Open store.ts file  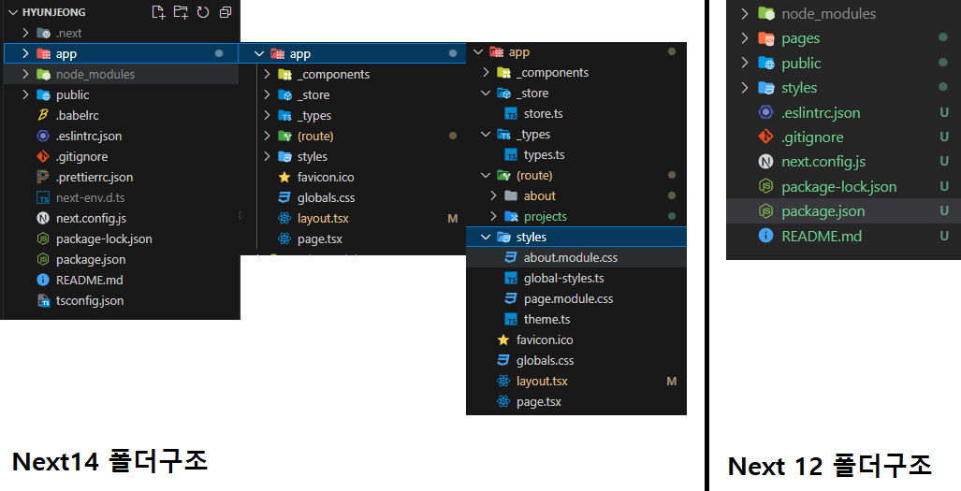543,114
